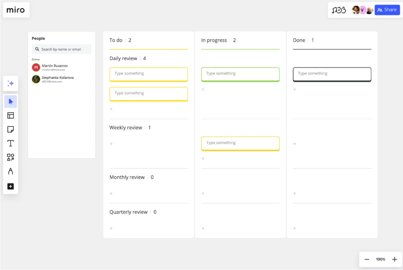The image size is (403, 270).
Task: Select the Text tool
Action: click(x=10, y=143)
